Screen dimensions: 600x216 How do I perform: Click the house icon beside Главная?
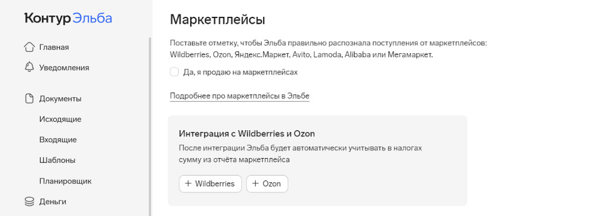pyautogui.click(x=29, y=47)
